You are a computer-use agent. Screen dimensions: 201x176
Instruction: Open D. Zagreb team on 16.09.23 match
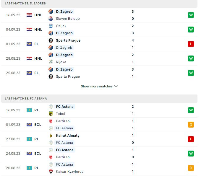[x=64, y=12]
